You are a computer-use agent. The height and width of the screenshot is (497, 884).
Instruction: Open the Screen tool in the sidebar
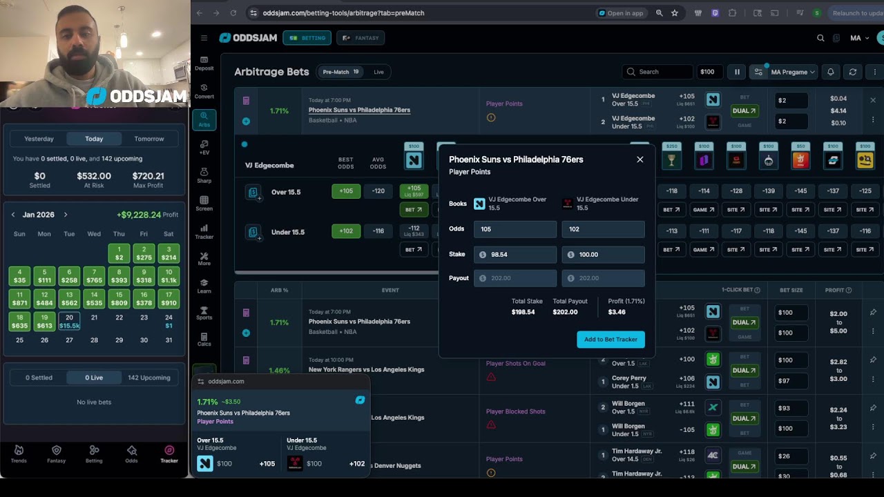[x=204, y=204]
